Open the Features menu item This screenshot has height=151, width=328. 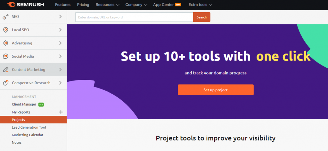[x=63, y=4]
